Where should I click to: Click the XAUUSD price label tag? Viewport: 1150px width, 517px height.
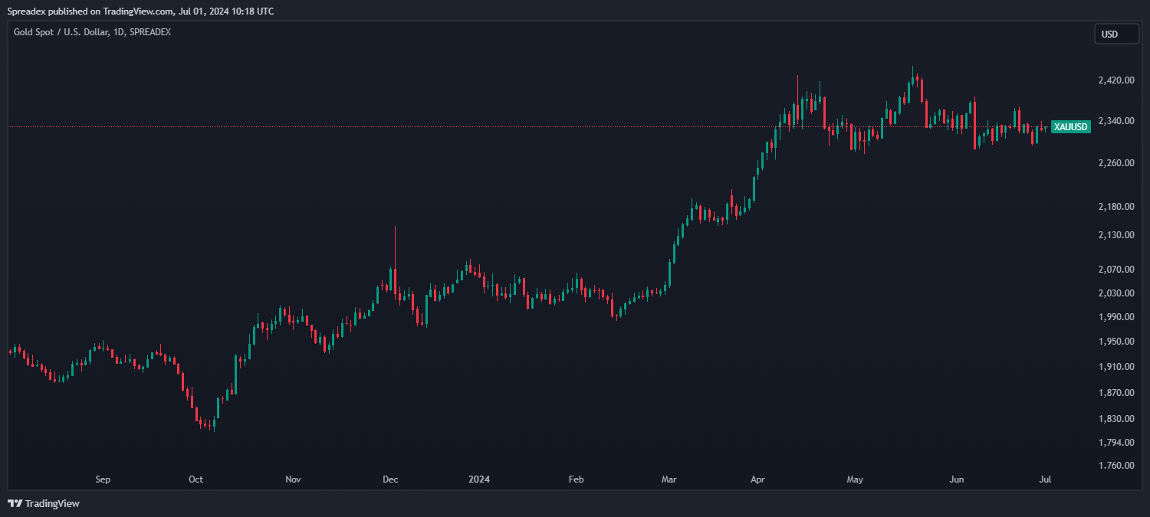click(1071, 127)
